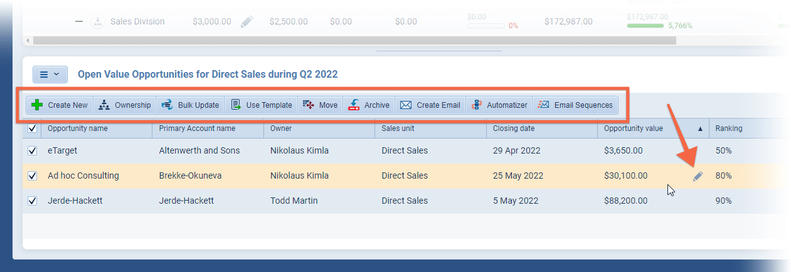Collapse the Sales Division row
The image size is (791, 272).
pyautogui.click(x=79, y=22)
